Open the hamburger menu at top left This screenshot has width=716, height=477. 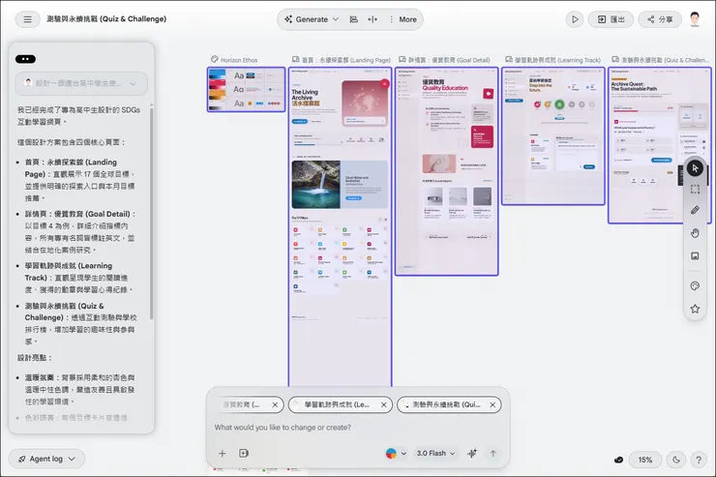[x=28, y=19]
